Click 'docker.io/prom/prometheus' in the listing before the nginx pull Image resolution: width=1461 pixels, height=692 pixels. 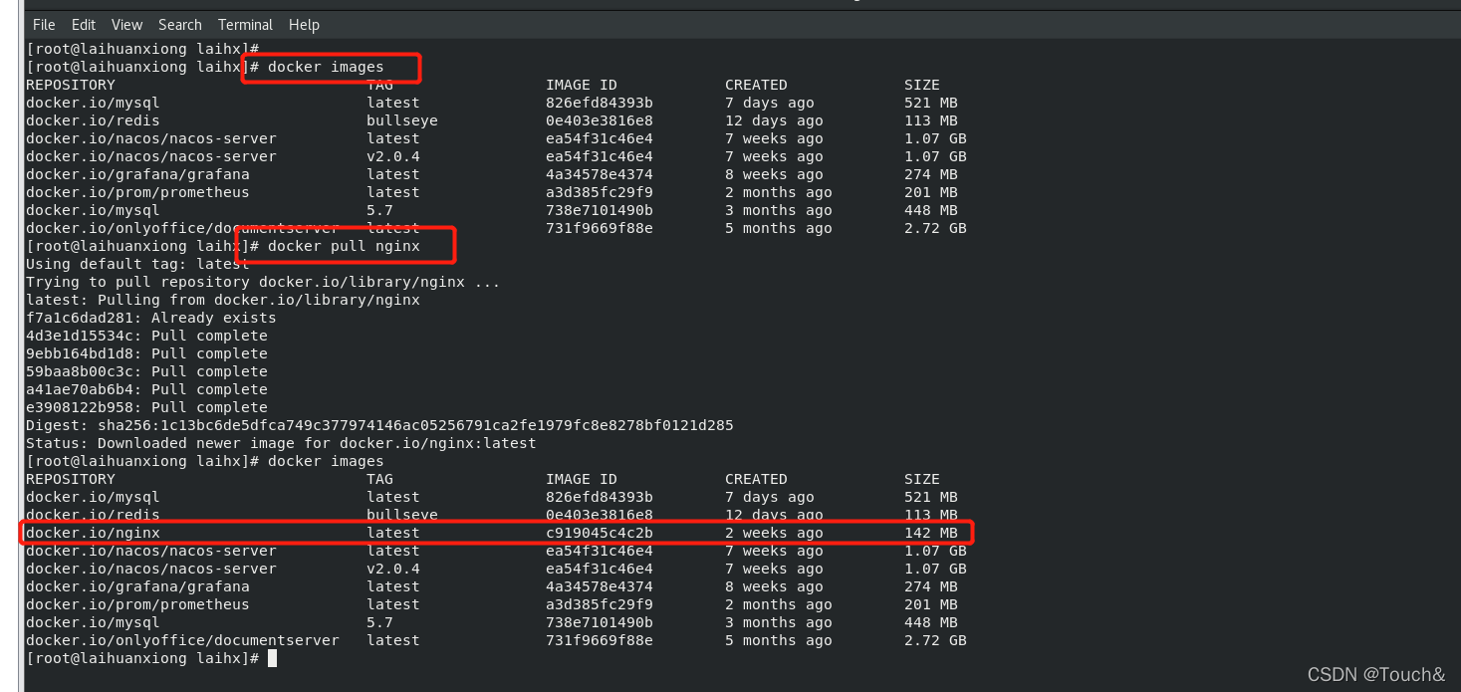[x=137, y=192]
